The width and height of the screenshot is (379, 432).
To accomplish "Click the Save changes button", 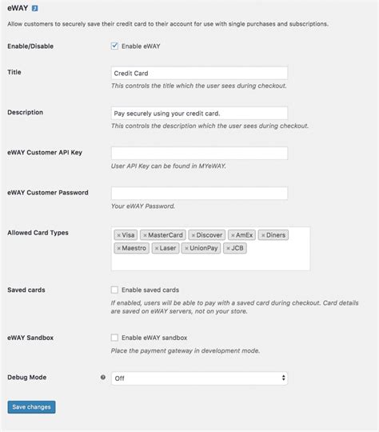I will [31, 407].
